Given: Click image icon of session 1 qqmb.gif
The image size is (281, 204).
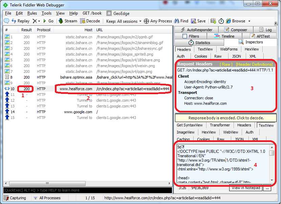Looking at the screenshot, I should 7,37.
